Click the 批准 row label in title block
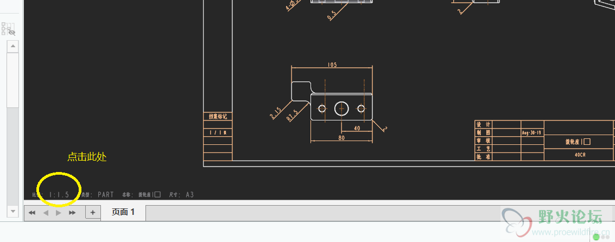This screenshot has width=615, height=242. pos(483,156)
